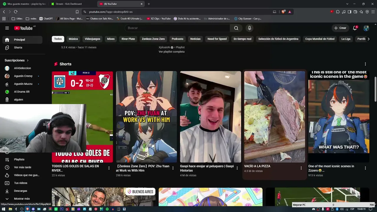Click Ver playlist completa link
The height and width of the screenshot is (212, 377).
[x=171, y=52]
